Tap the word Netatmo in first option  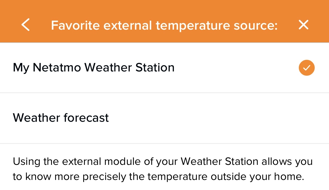click(x=56, y=67)
